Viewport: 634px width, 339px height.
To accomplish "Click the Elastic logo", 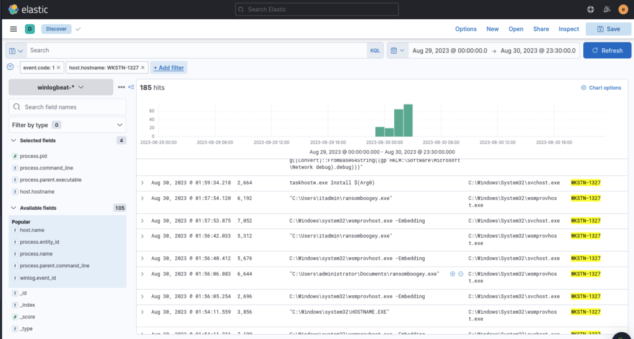I will [x=28, y=9].
